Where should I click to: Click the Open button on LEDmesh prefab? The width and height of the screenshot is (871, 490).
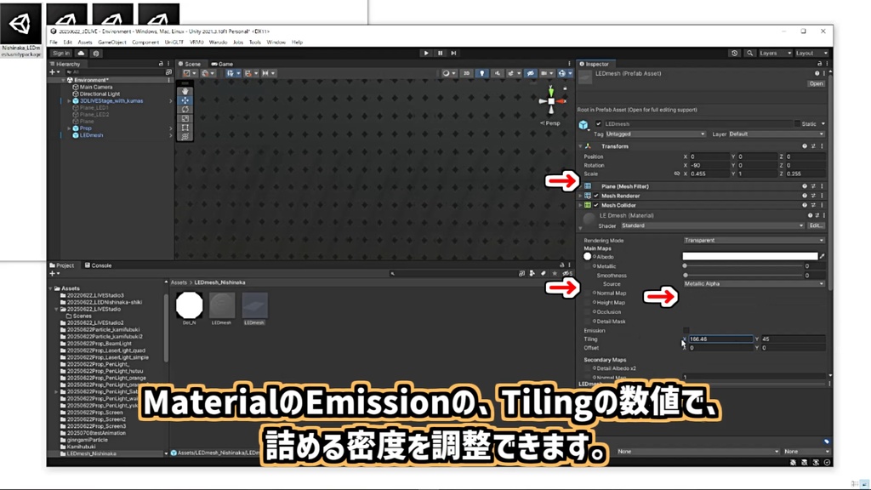[x=816, y=83]
